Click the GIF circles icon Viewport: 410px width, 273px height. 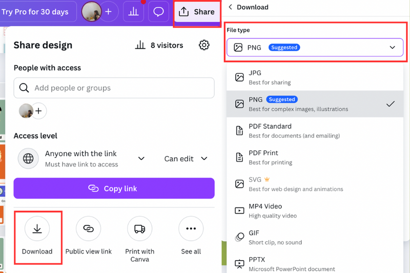click(239, 237)
